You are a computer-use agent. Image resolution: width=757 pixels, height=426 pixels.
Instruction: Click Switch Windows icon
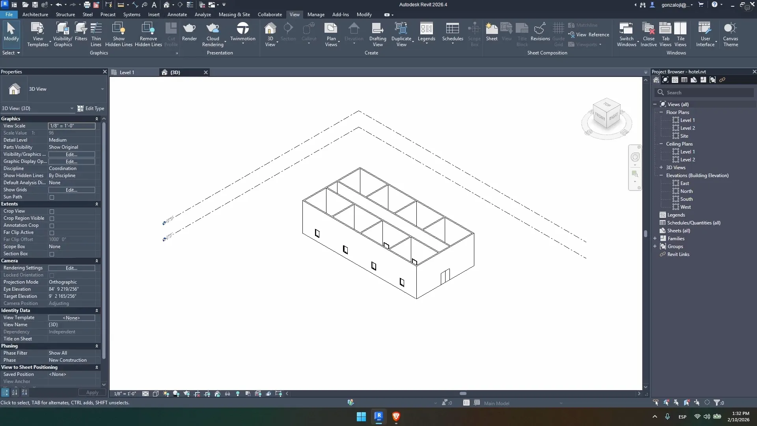click(x=626, y=35)
